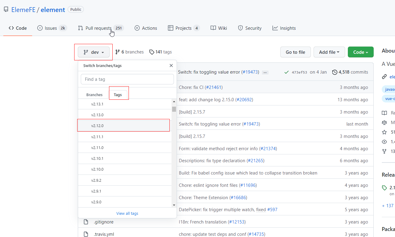Click the license scale icon in sidebar
Screen dimensions: 395x237
pyautogui.click(x=384, y=123)
